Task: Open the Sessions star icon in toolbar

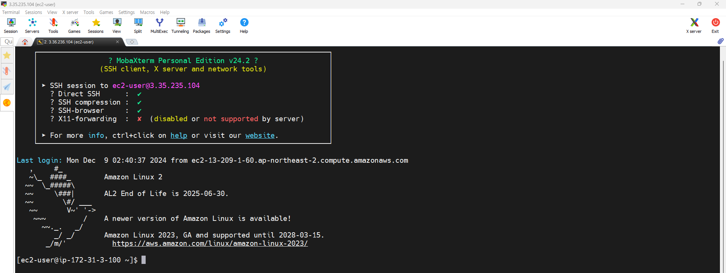Action: [96, 26]
